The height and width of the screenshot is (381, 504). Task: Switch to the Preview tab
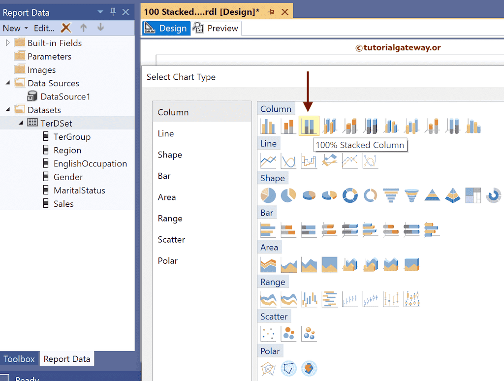point(217,28)
